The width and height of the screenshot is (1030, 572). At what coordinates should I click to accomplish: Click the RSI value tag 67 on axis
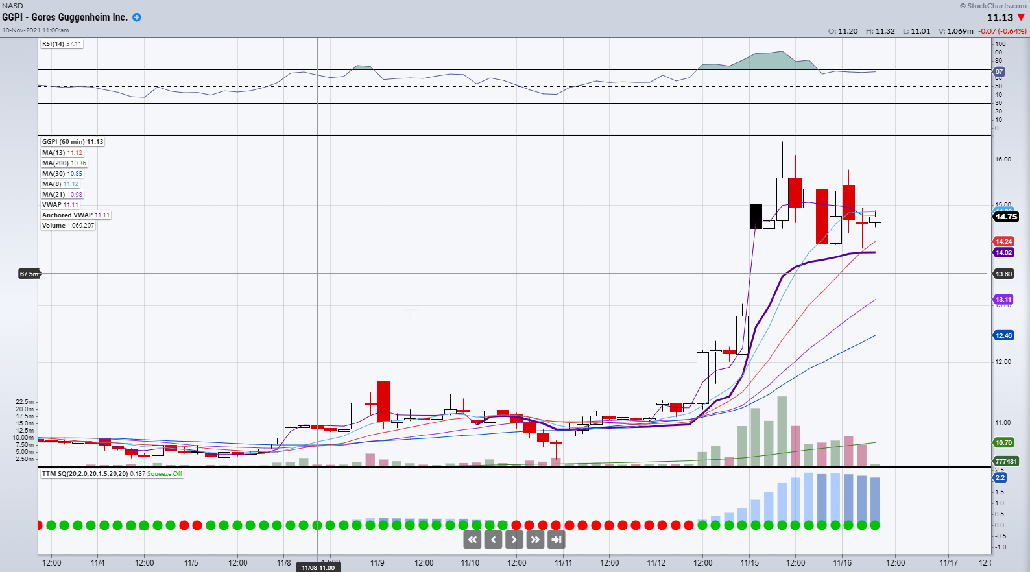(999, 71)
